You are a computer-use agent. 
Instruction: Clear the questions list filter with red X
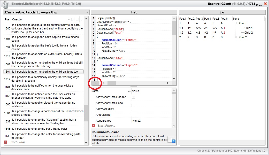point(6,142)
